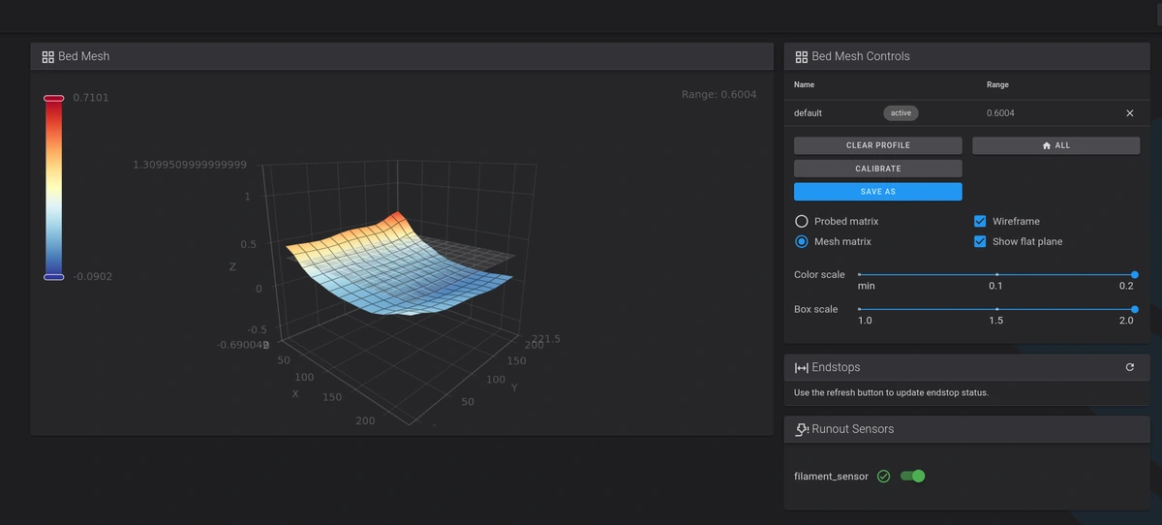Click the home icon on ALL button
The image size is (1162, 525).
(1047, 145)
